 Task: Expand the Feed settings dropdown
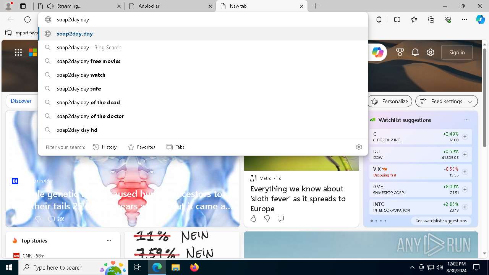coord(446,101)
